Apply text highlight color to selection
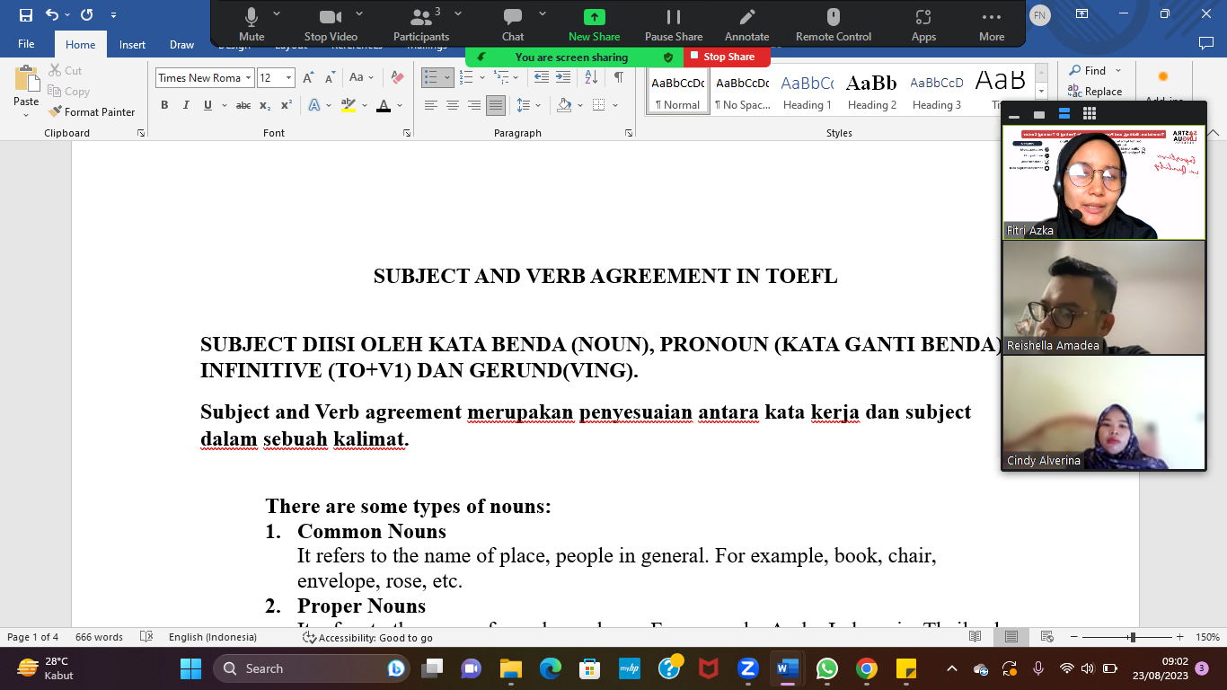This screenshot has width=1227, height=690. click(x=348, y=106)
